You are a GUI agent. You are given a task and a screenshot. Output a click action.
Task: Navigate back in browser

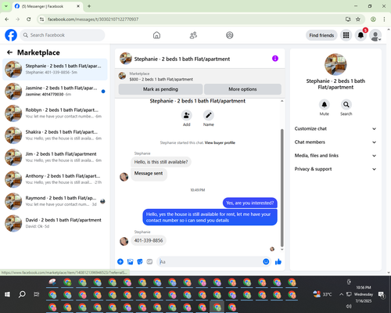point(7,19)
